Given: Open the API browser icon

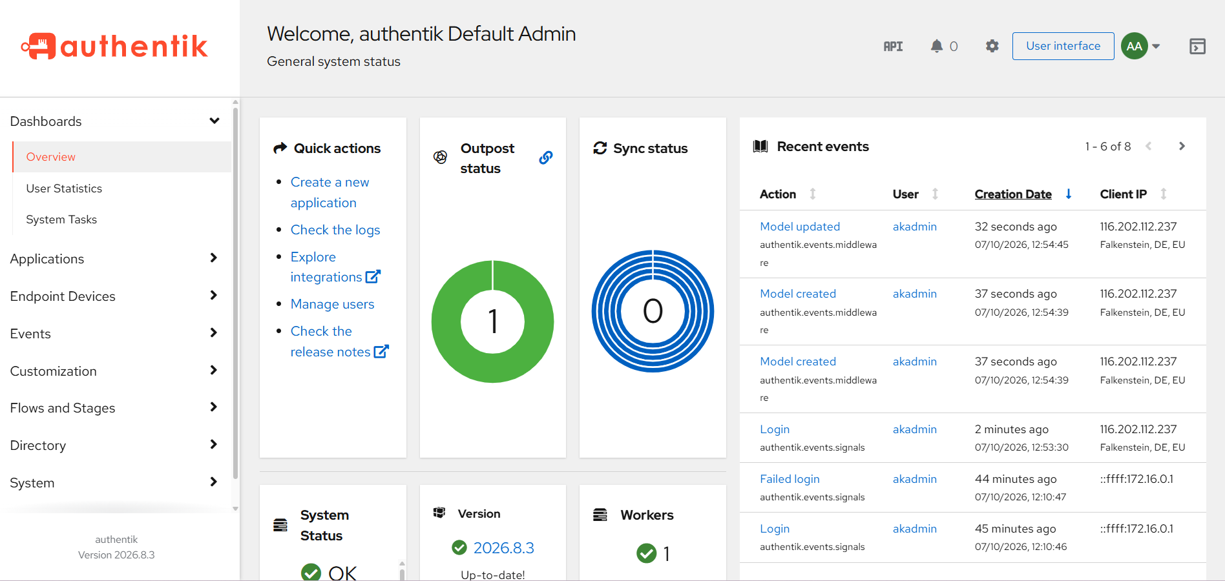Looking at the screenshot, I should click(893, 46).
